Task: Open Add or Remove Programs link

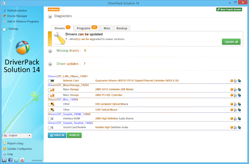Action: (x=23, y=21)
